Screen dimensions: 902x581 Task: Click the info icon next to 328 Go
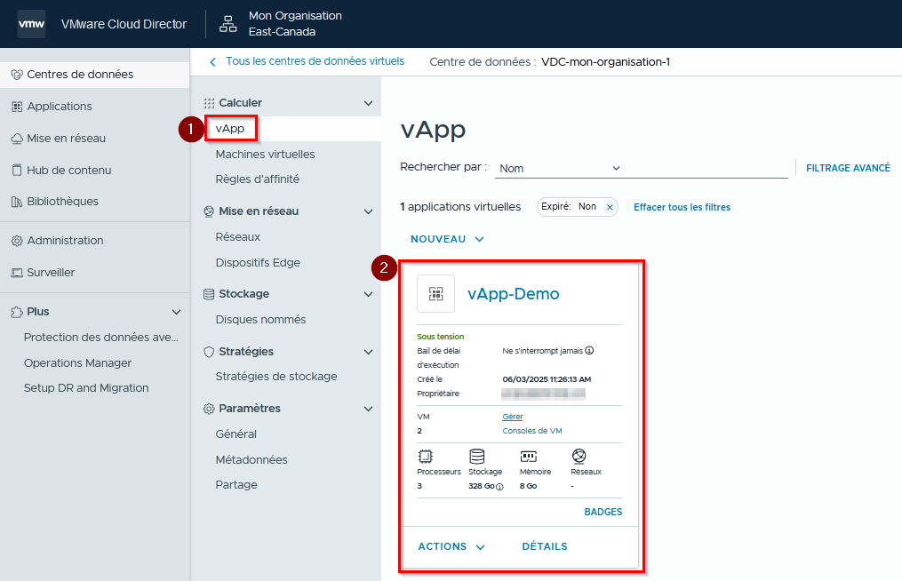point(500,487)
